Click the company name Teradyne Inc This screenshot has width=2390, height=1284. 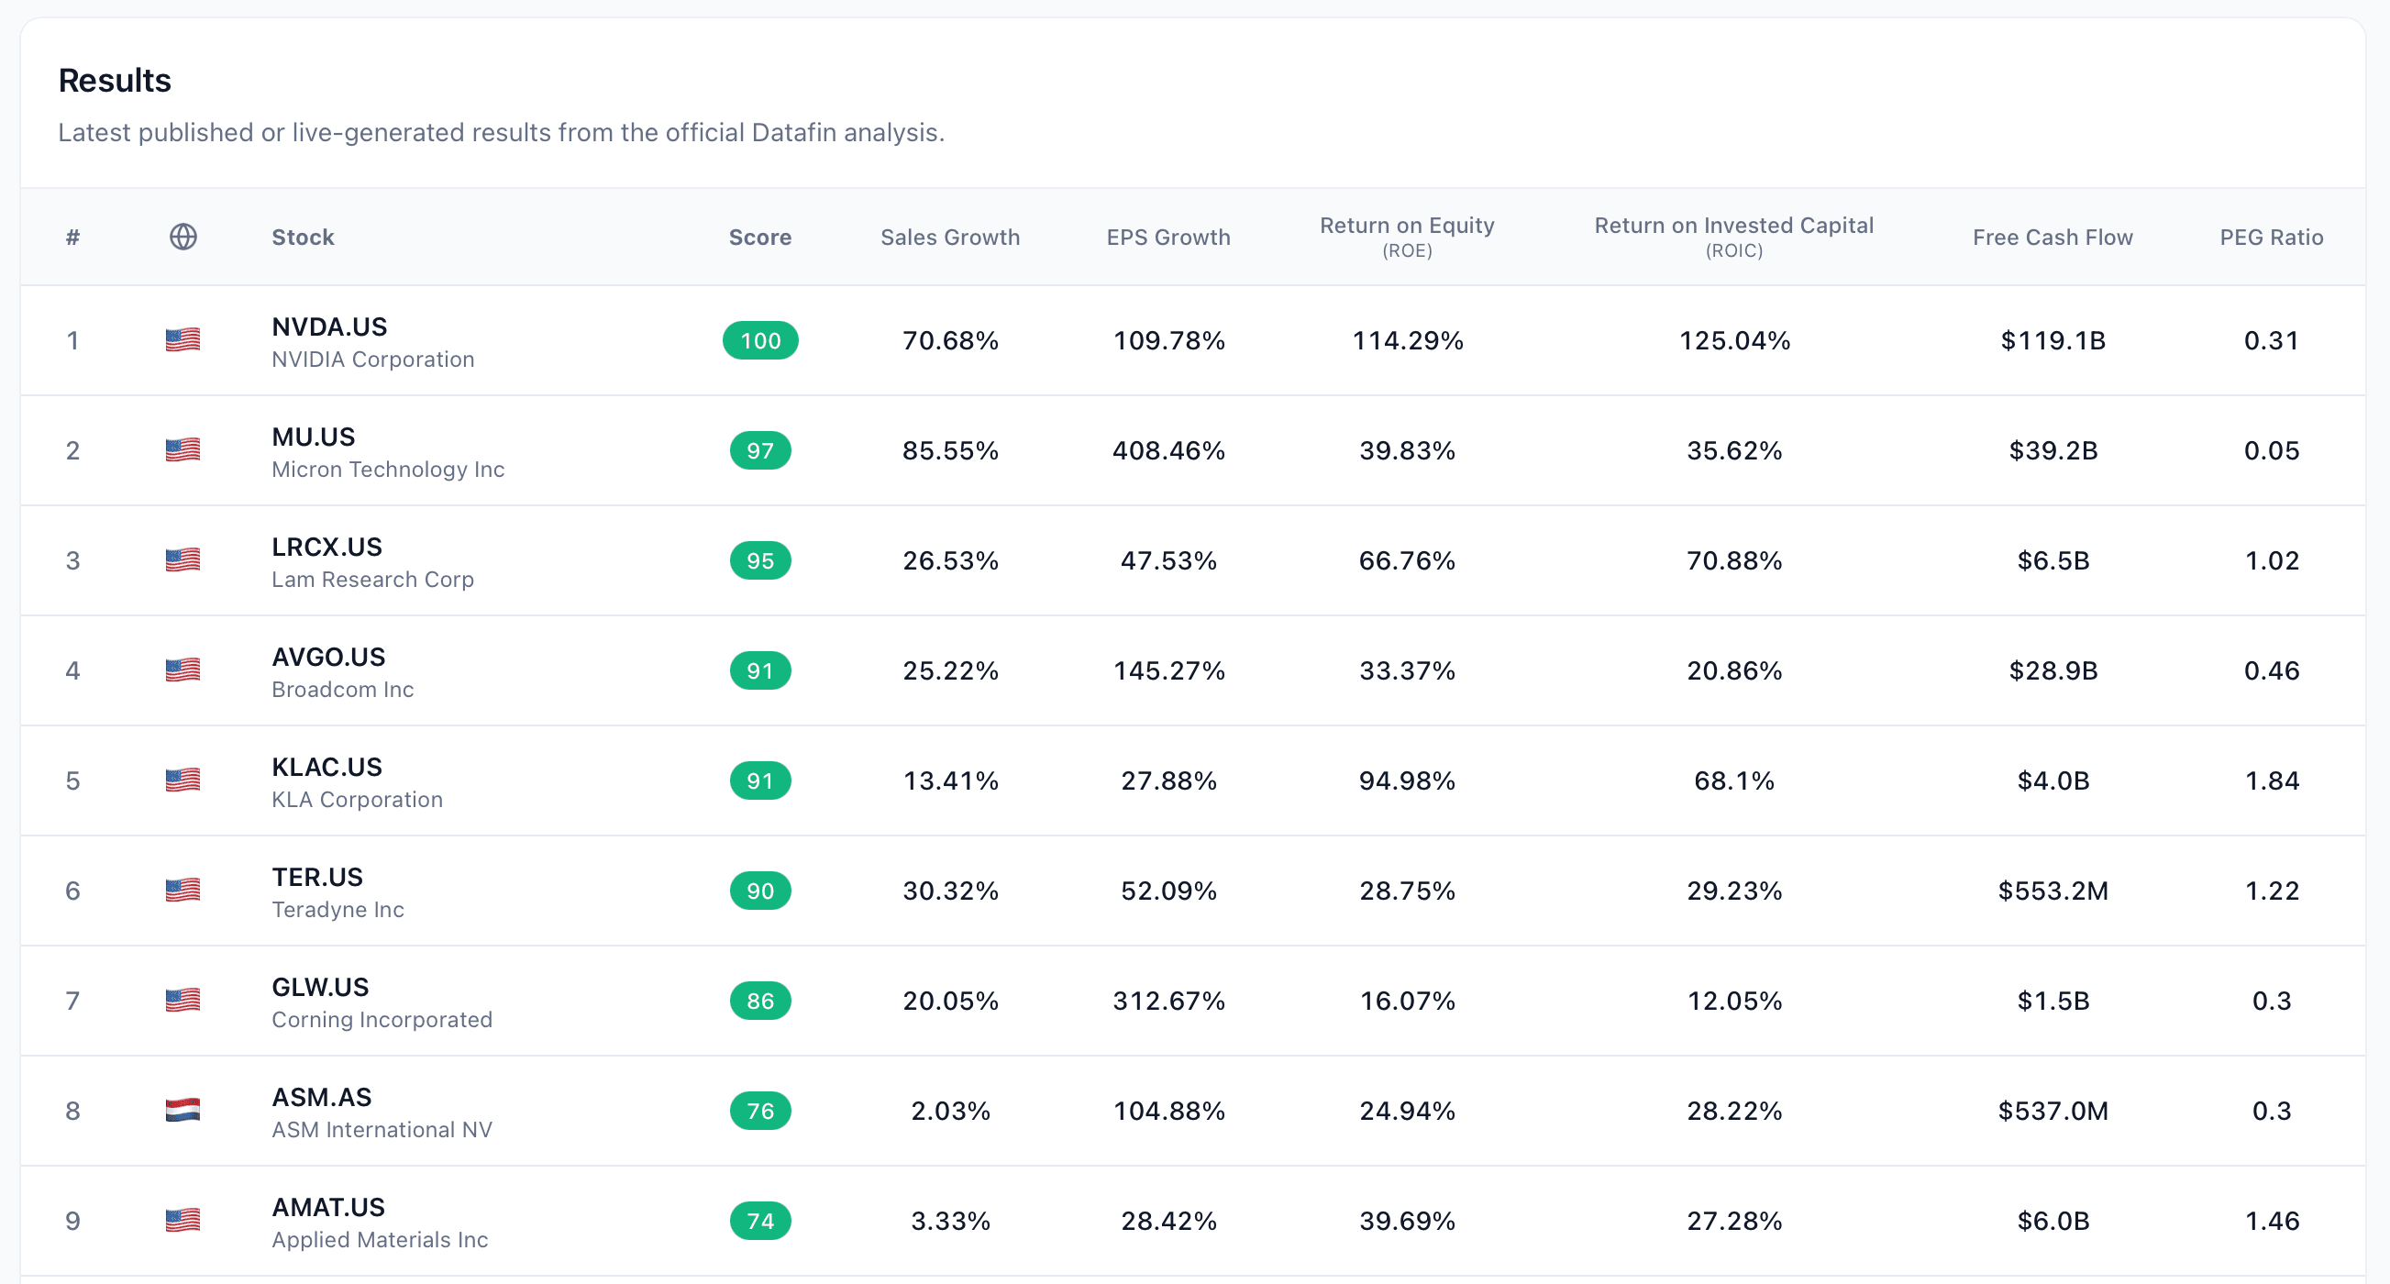click(x=337, y=909)
